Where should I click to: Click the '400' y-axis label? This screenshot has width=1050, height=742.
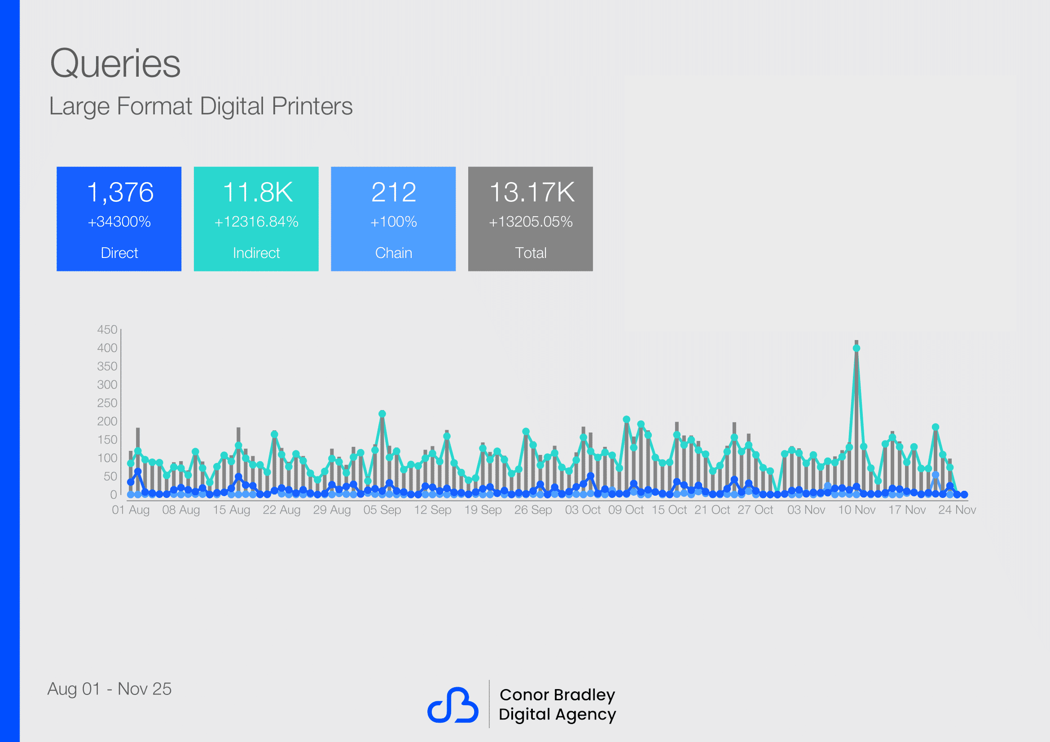click(107, 348)
